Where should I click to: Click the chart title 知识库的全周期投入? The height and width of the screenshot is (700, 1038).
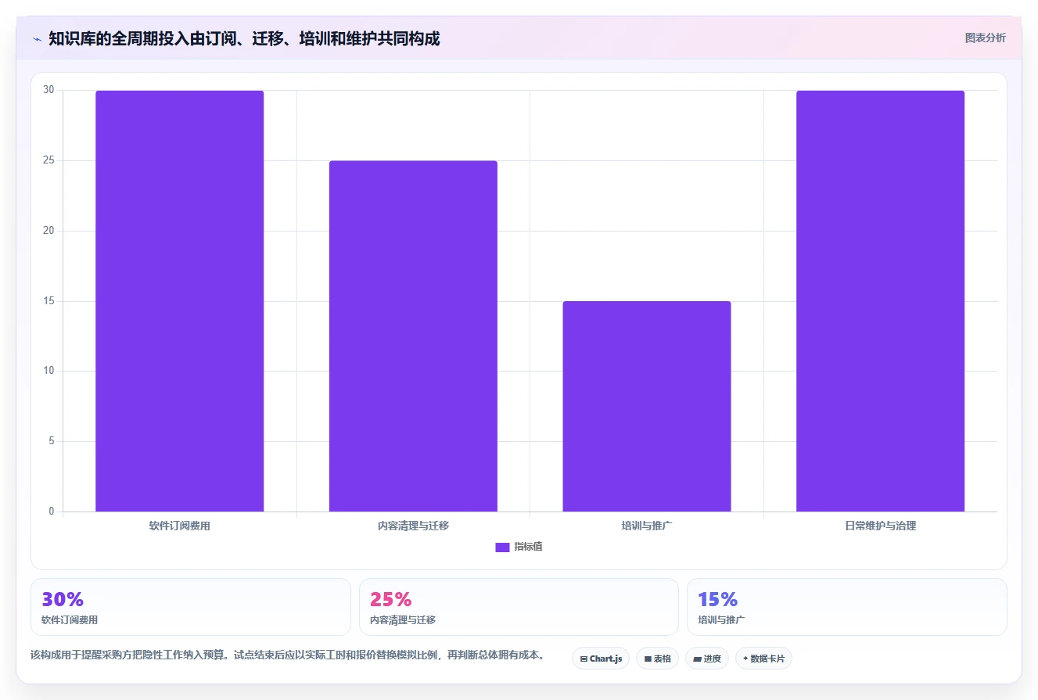244,38
